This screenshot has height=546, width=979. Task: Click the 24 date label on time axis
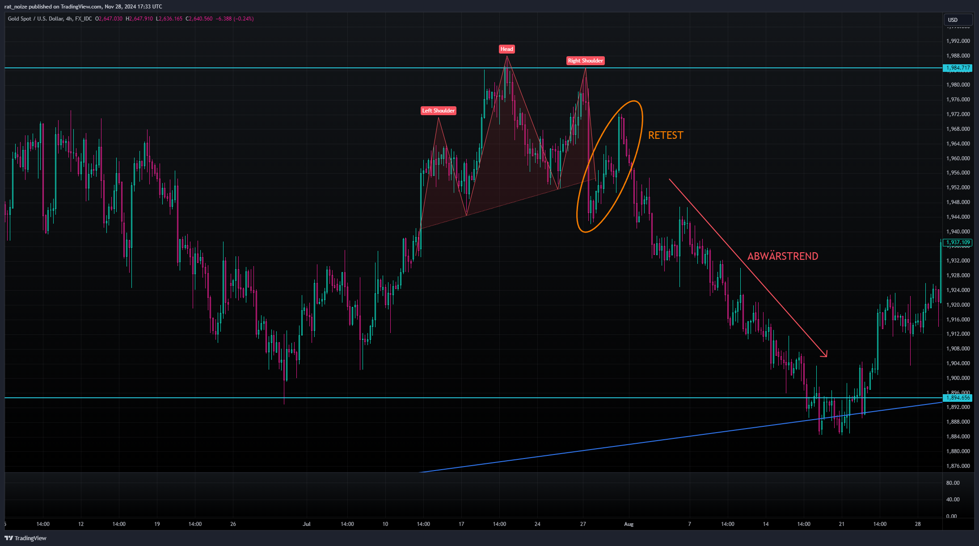(x=537, y=524)
